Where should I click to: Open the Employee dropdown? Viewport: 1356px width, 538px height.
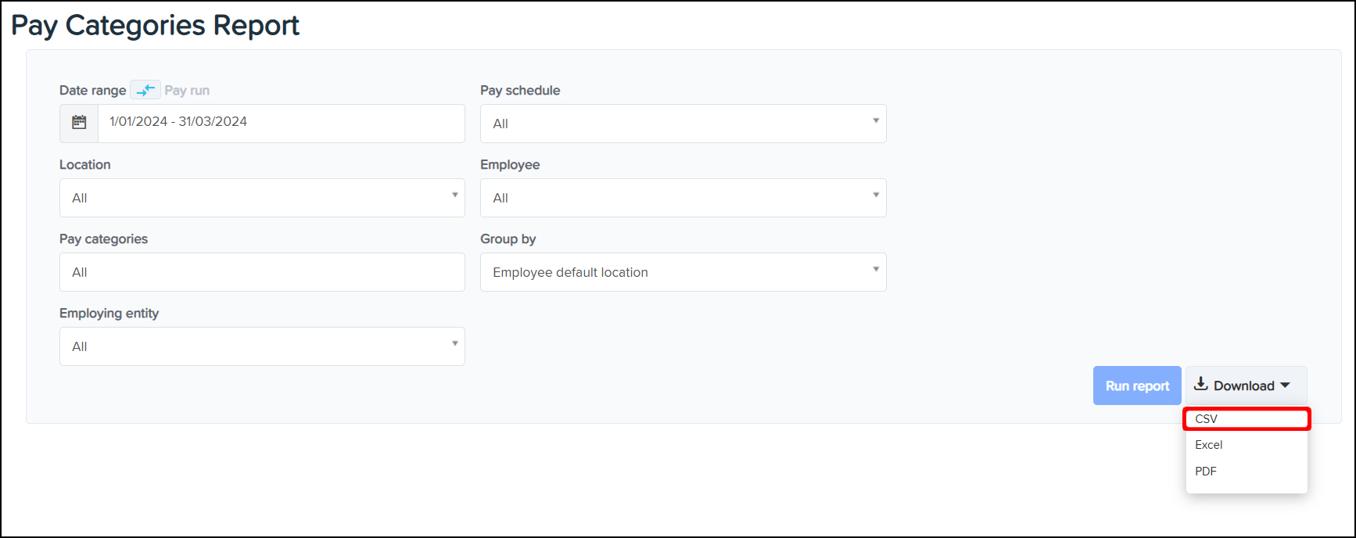(682, 198)
